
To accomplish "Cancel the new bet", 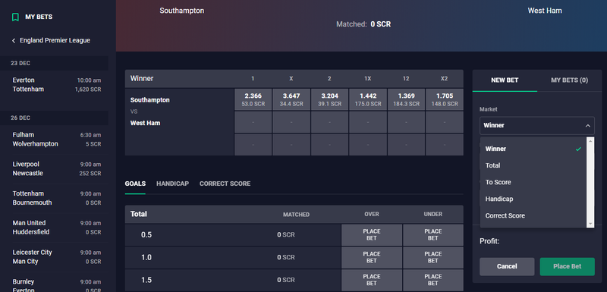I will coord(507,266).
